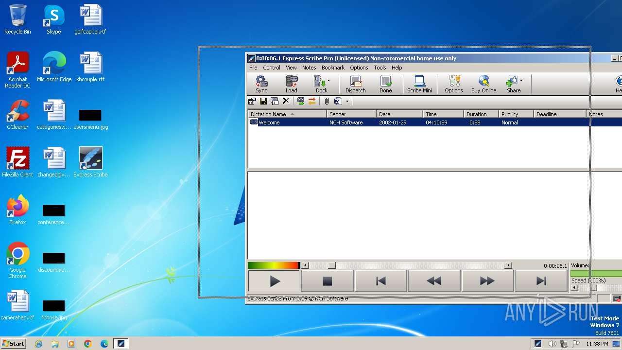This screenshot has width=622, height=350.
Task: Sort by Sender column header
Action: click(351, 114)
